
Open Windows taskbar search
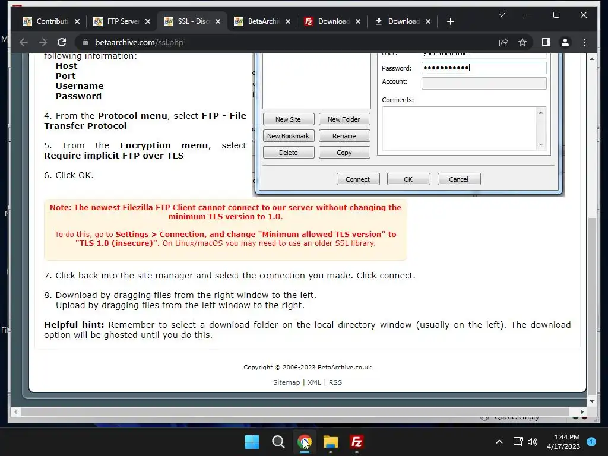(x=278, y=442)
